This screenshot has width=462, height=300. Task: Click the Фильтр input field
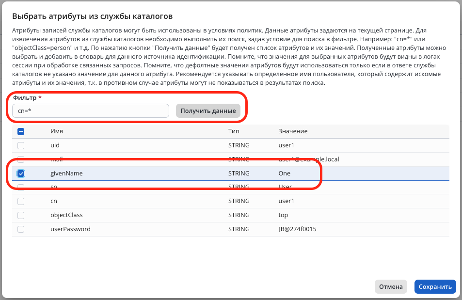(90, 111)
